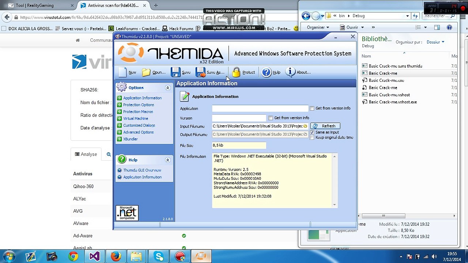This screenshot has width=468, height=263.
Task: Click the browser back arrow button
Action: tap(7, 17)
